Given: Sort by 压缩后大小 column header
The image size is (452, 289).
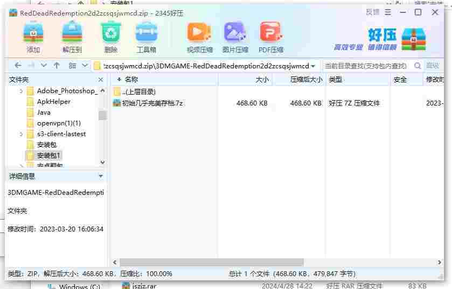Looking at the screenshot, I should pos(299,80).
